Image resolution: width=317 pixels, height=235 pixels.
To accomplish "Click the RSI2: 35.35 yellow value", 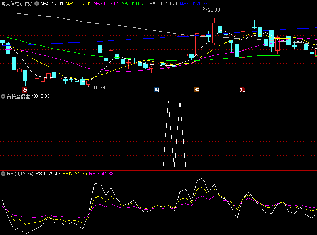I will (x=75, y=174).
